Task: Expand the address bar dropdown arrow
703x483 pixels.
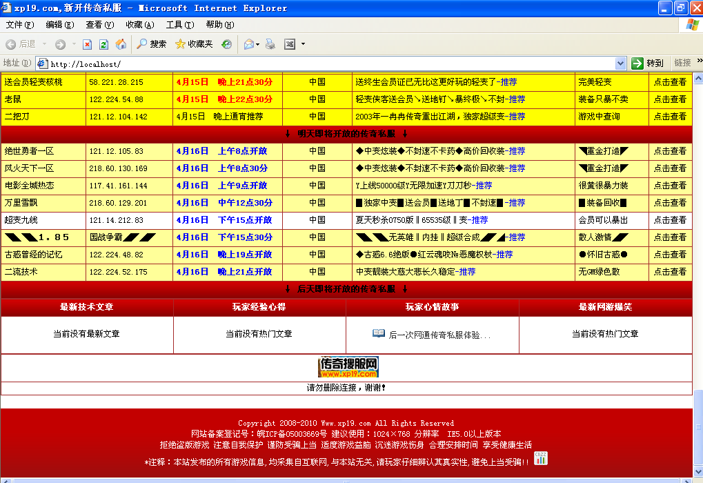Action: (622, 63)
